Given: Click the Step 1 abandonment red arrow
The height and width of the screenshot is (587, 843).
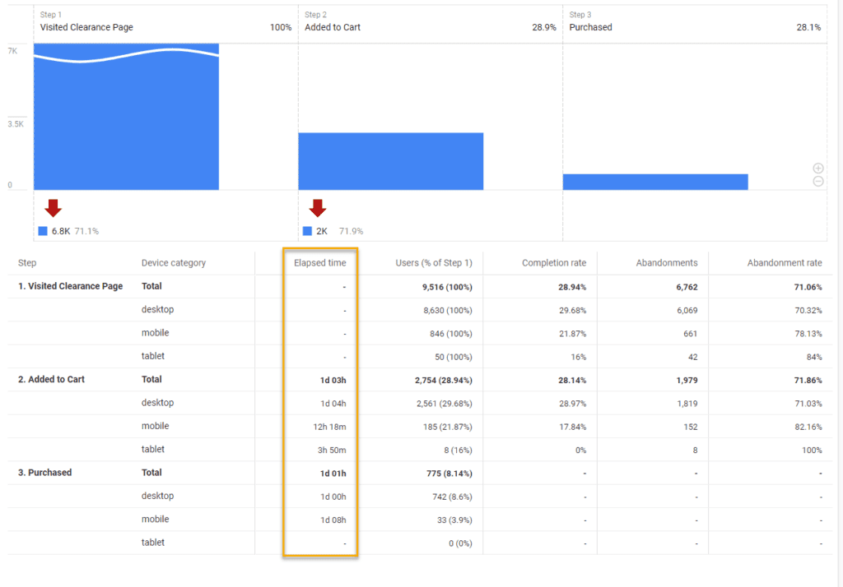Looking at the screenshot, I should (53, 208).
